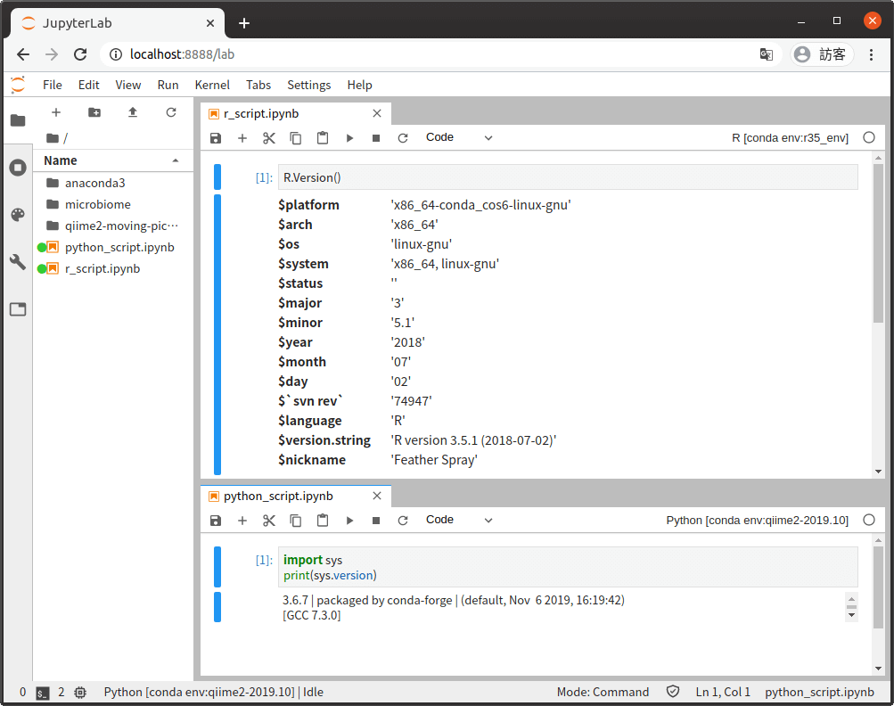The image size is (894, 706).
Task: Click the python_script notebook vertical scrollbar
Action: [x=878, y=587]
